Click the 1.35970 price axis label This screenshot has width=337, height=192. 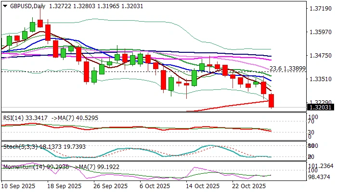click(320, 32)
